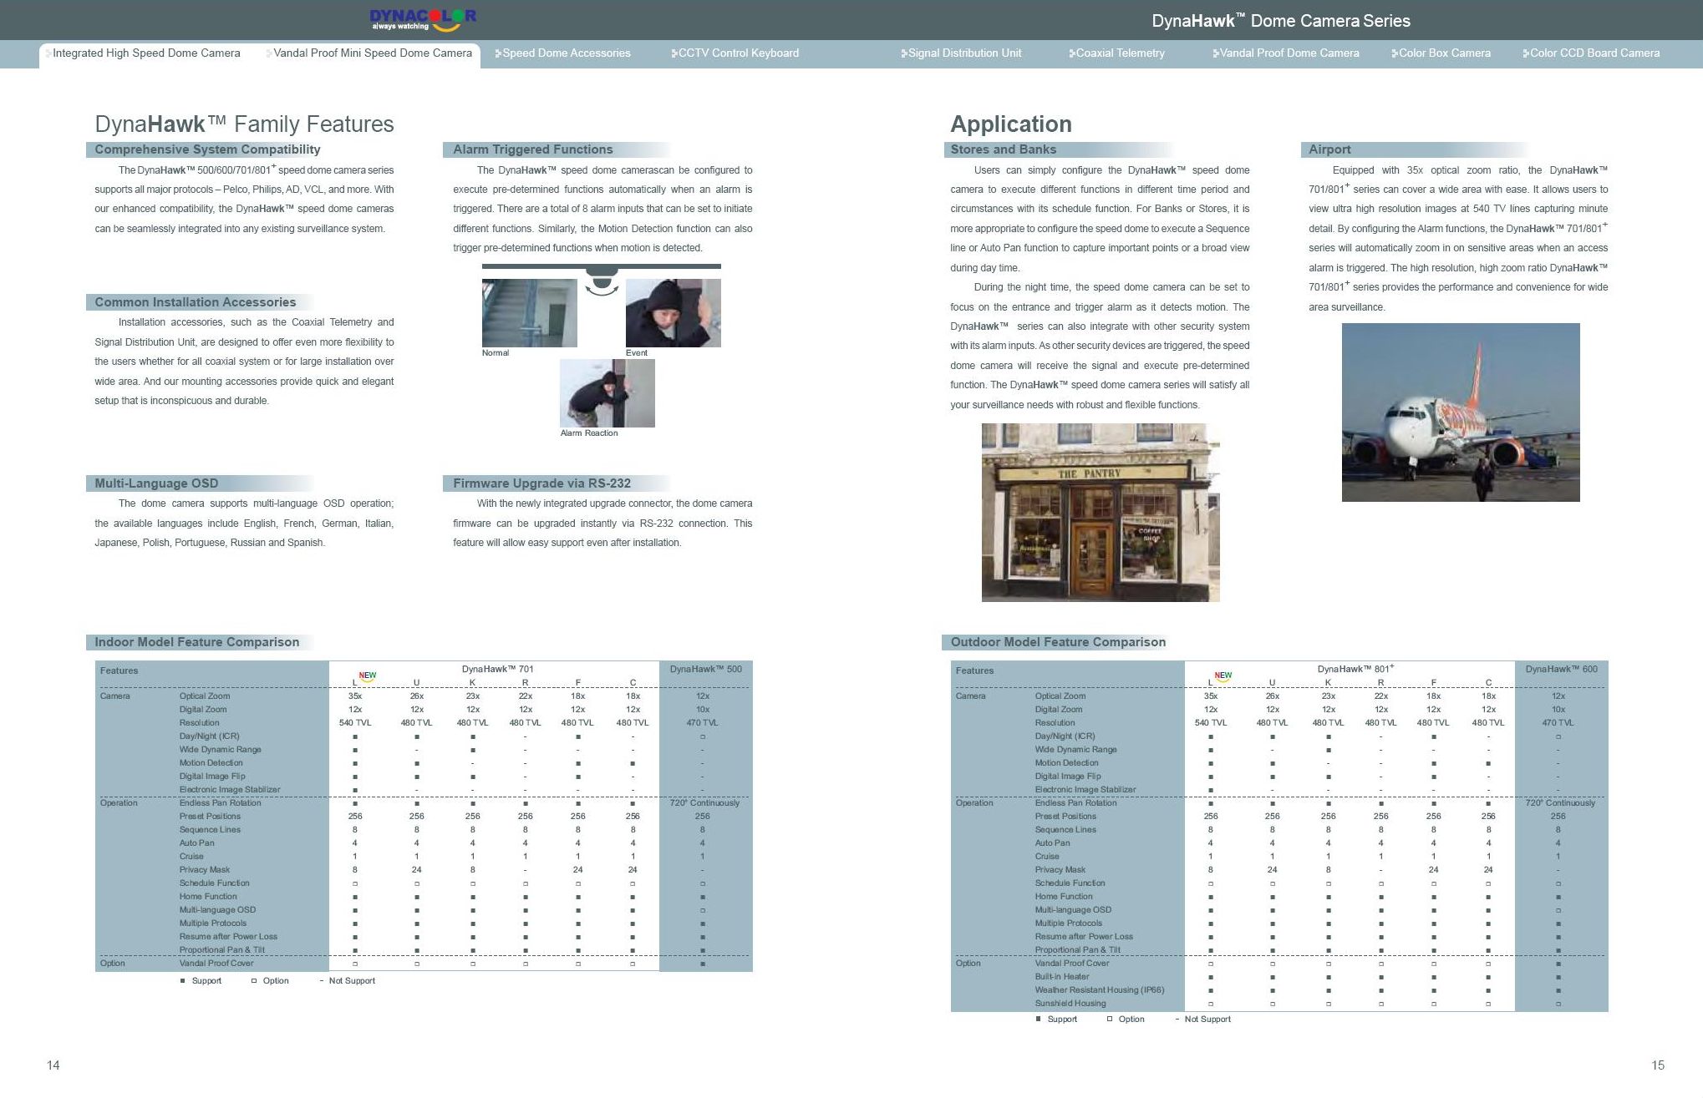Click the DynaHawk 600 column header
1703x1098 pixels.
click(x=1561, y=669)
